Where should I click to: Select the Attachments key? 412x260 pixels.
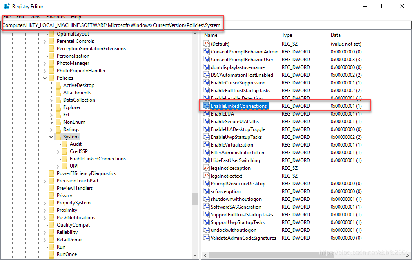(77, 92)
